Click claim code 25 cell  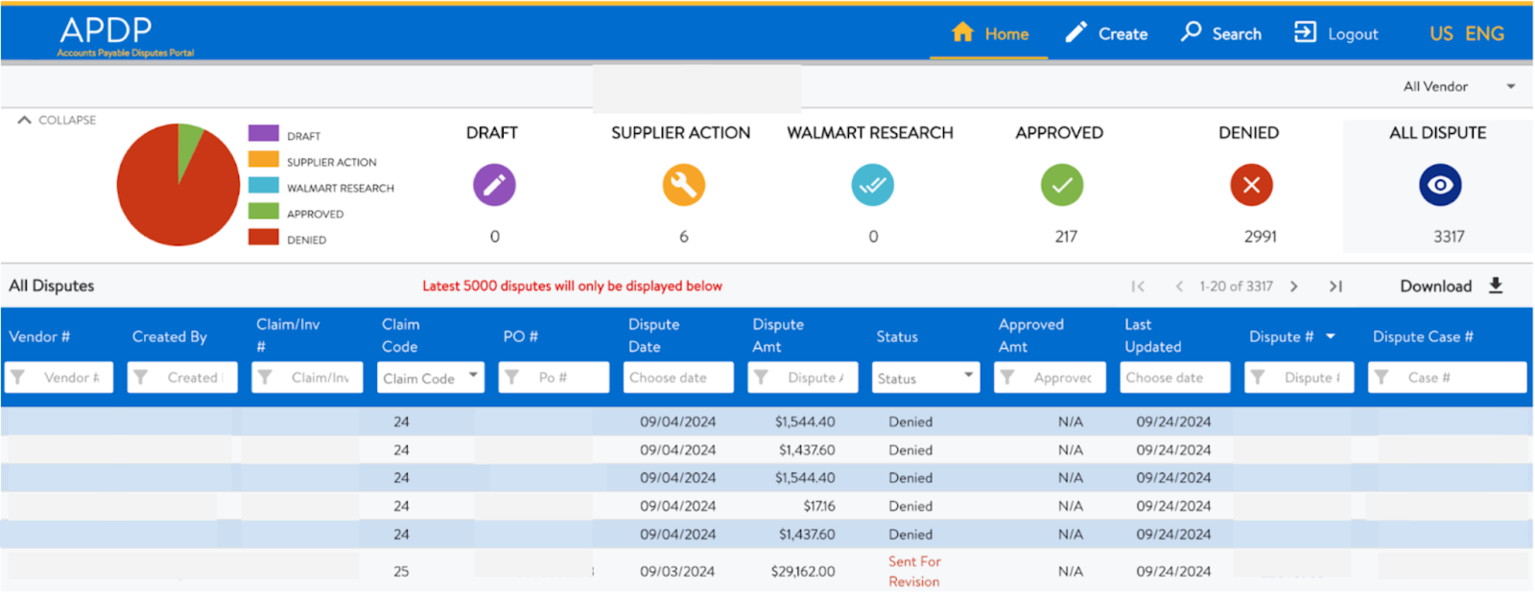(x=401, y=571)
